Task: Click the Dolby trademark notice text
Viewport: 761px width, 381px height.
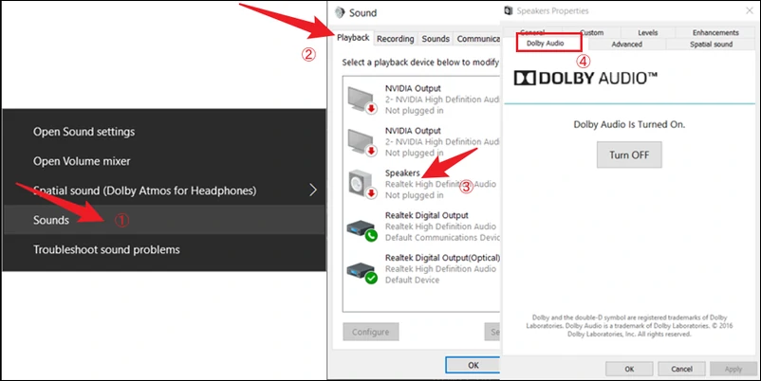Action: [629, 326]
